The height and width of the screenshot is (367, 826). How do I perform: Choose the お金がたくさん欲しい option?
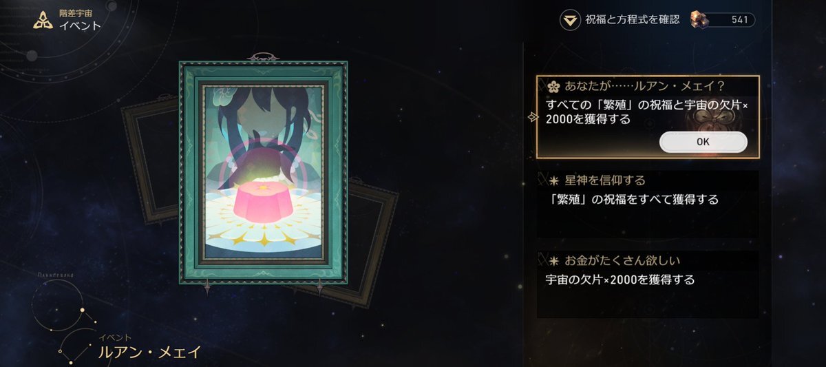point(648,284)
